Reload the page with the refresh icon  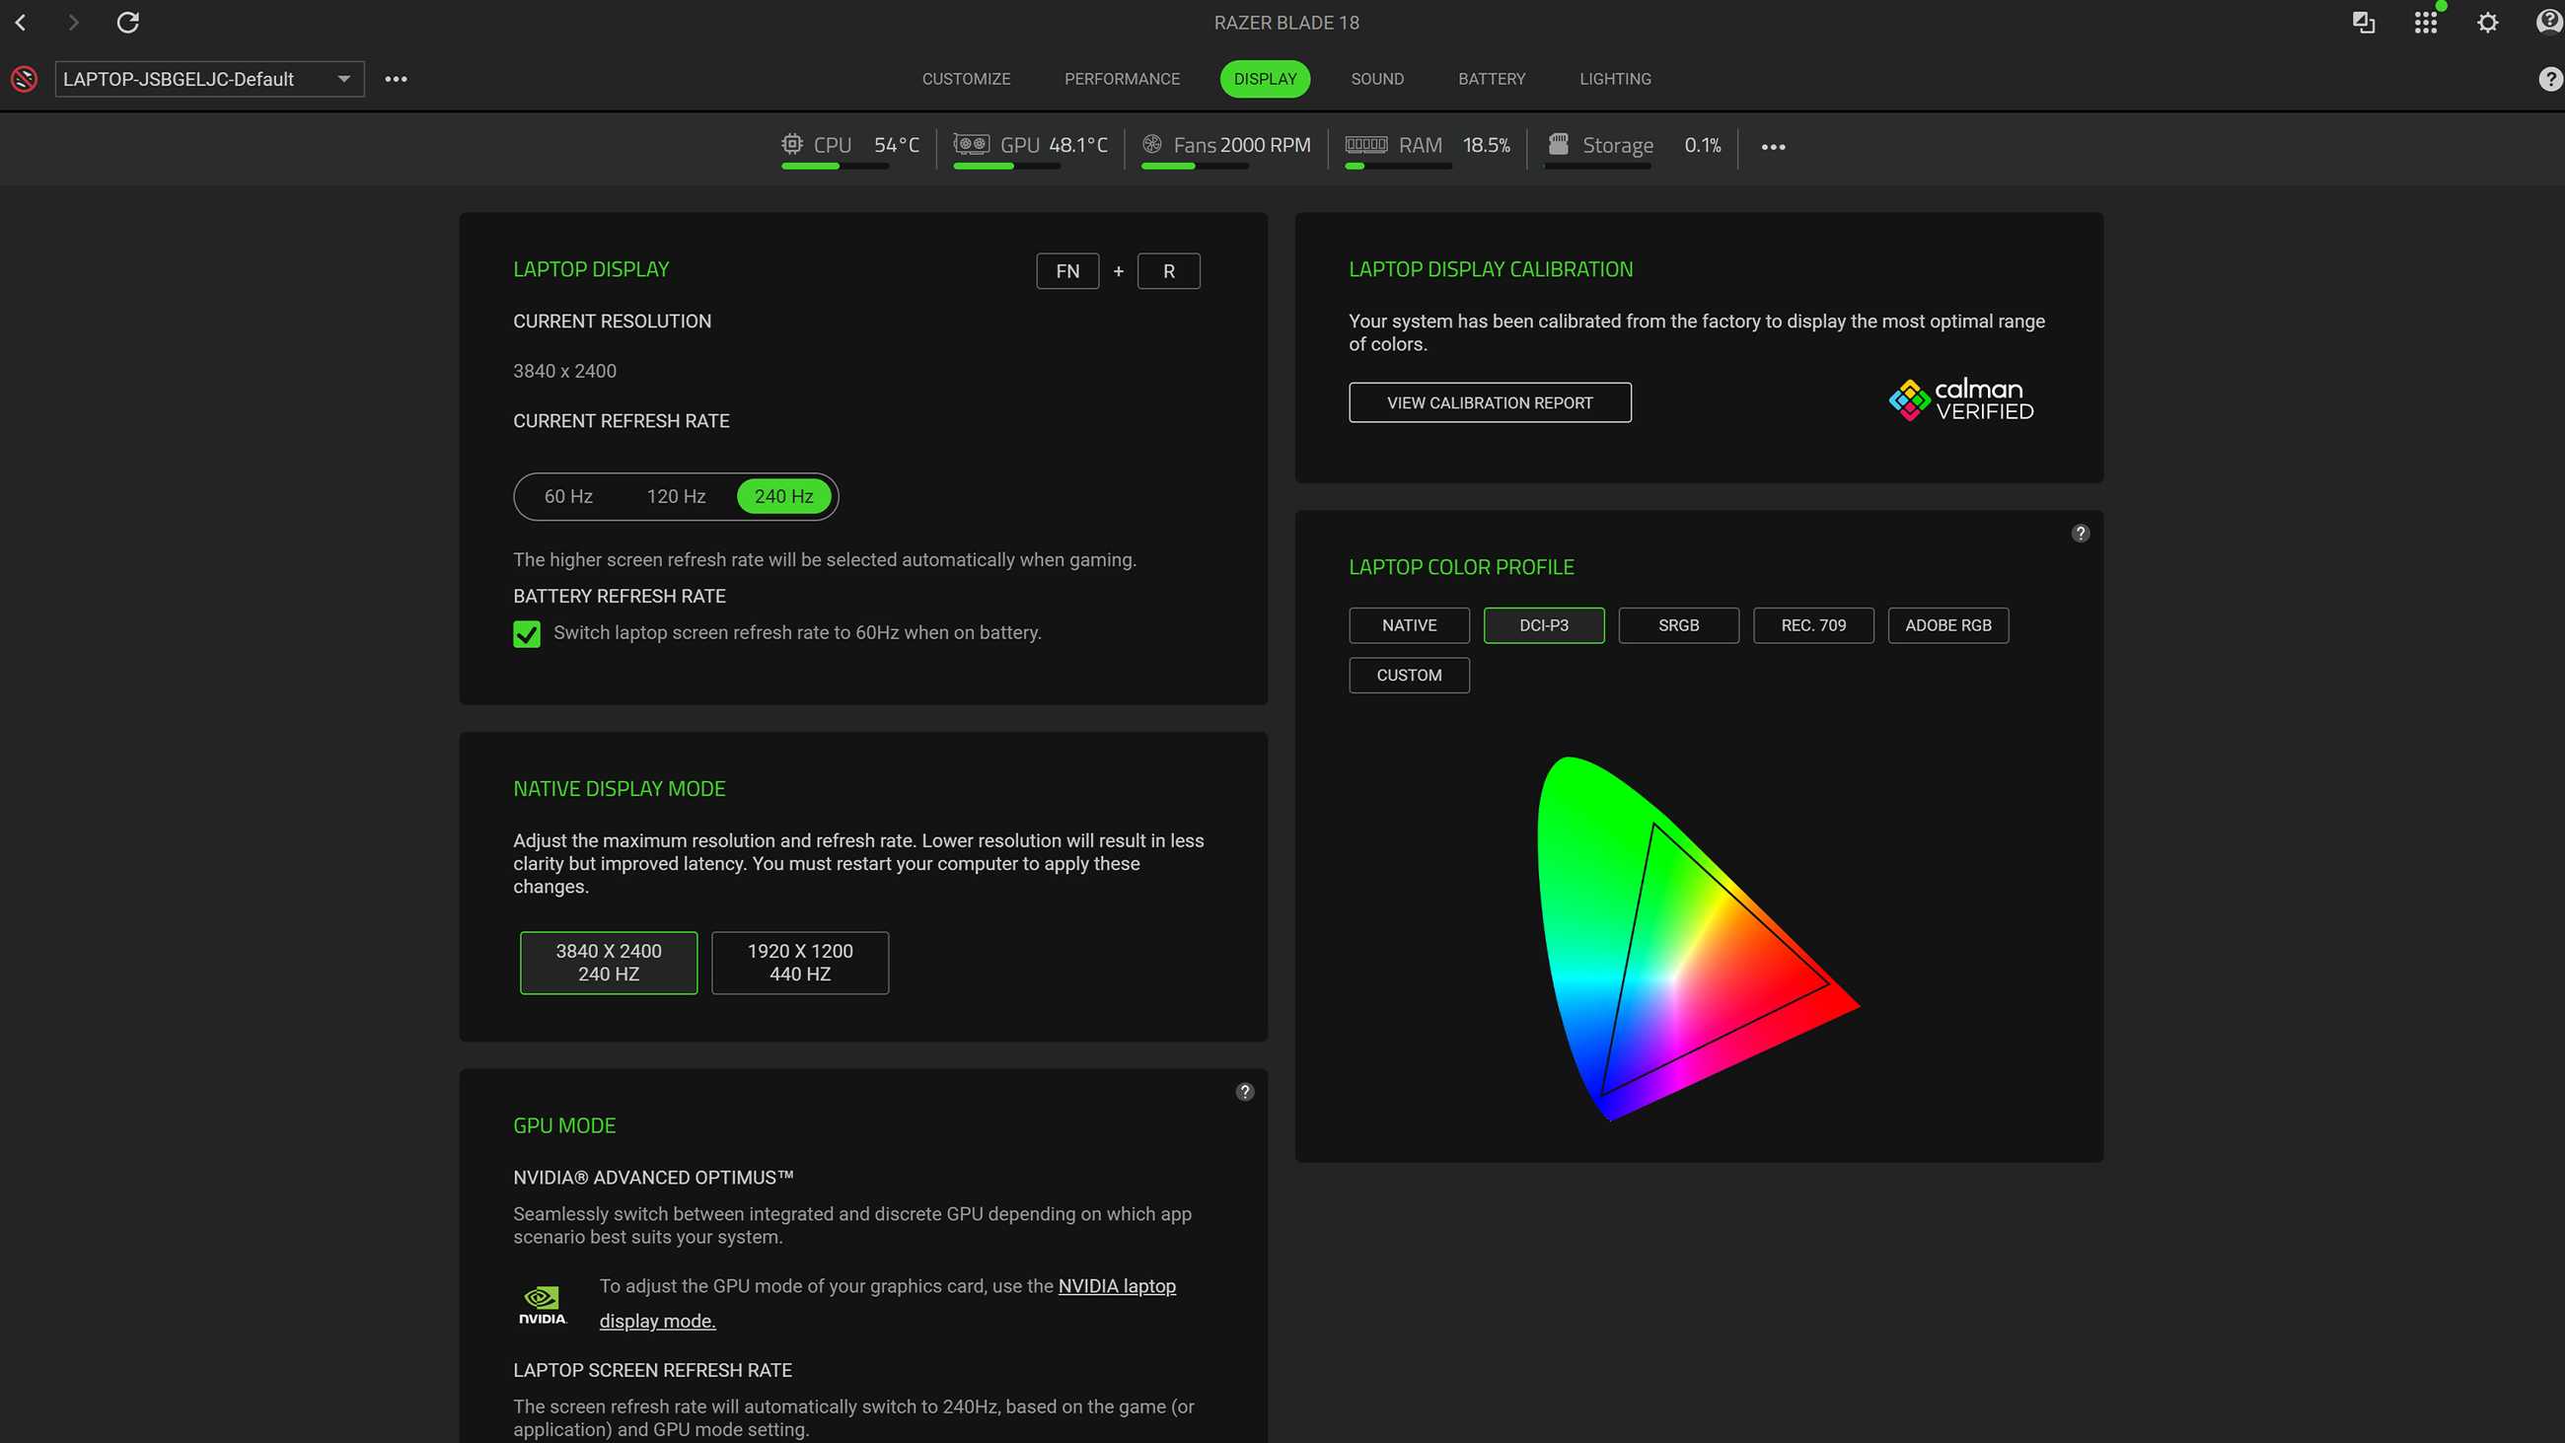(x=127, y=22)
